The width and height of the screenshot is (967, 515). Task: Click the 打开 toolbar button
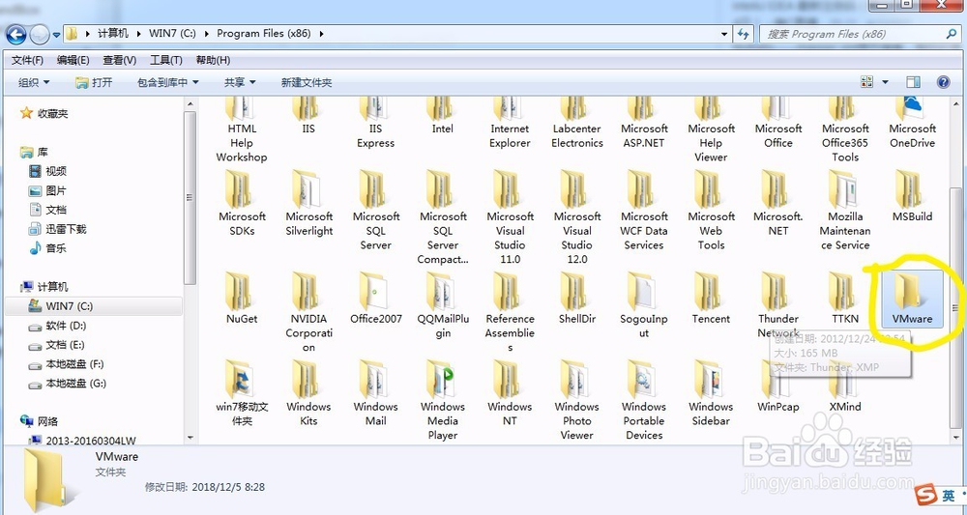point(95,82)
